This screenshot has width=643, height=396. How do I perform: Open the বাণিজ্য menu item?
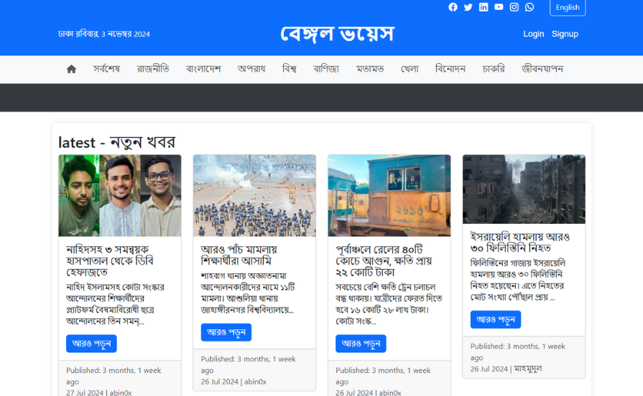(x=326, y=69)
